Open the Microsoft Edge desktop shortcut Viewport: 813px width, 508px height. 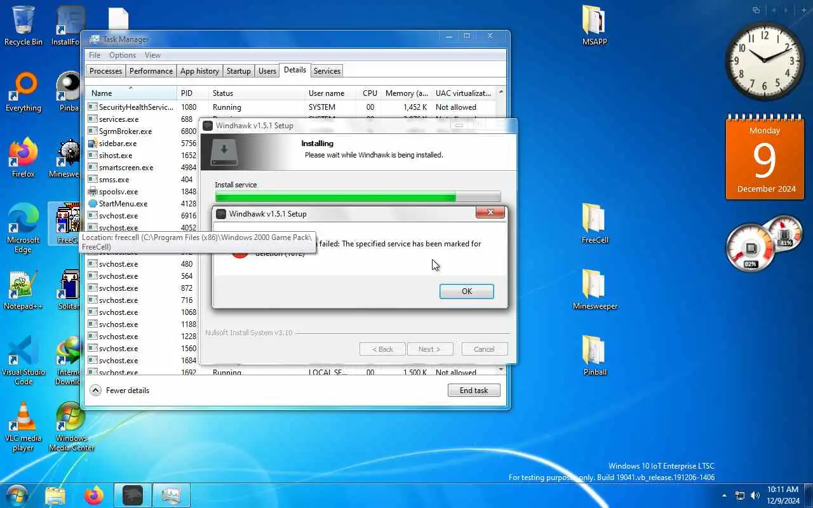pos(24,229)
